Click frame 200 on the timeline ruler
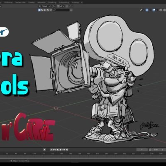 (124, 154)
